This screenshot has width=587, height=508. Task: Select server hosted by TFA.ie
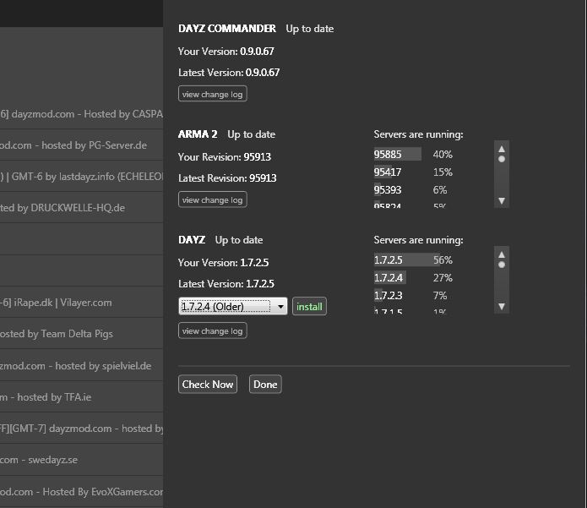(81, 397)
